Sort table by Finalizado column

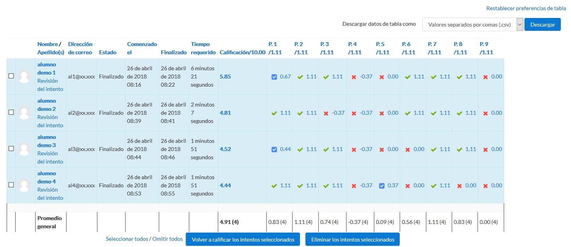(x=174, y=52)
